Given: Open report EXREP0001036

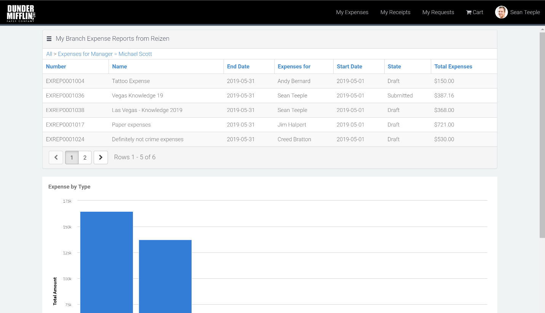Looking at the screenshot, I should coord(65,96).
